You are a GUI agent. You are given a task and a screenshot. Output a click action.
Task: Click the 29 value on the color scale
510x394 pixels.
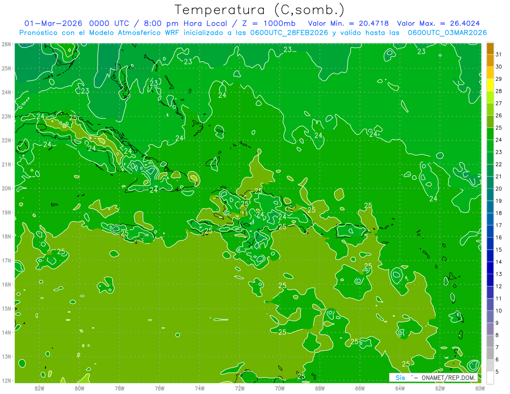499,79
